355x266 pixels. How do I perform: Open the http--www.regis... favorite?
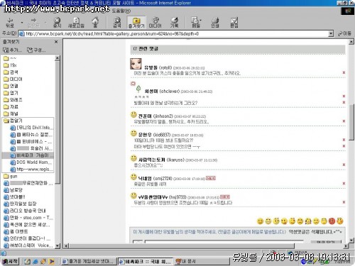[31, 169]
